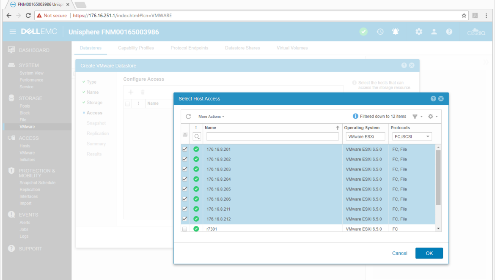The width and height of the screenshot is (495, 280).
Task: Click the add host plus icon
Action: tap(131, 92)
